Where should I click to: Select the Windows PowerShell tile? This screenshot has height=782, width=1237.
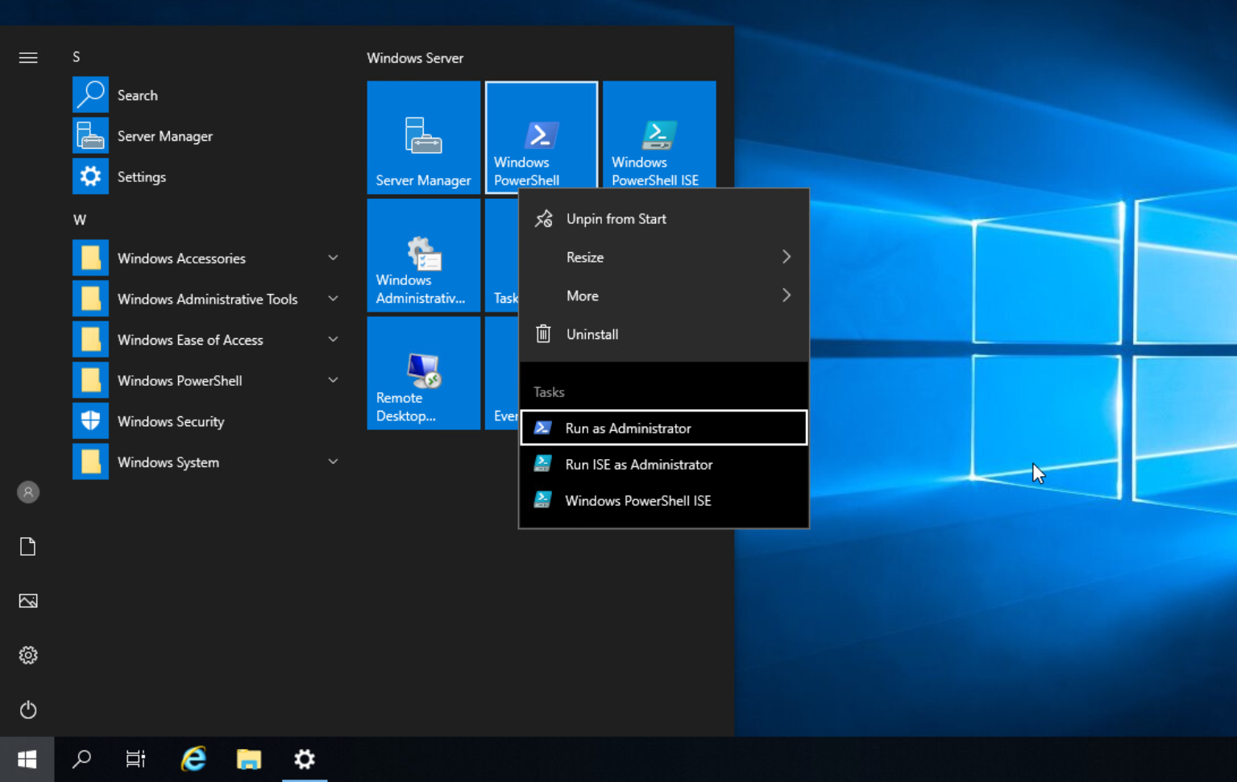(542, 134)
